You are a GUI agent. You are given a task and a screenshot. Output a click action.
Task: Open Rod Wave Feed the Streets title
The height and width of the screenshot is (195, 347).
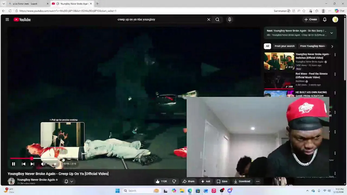311,76
